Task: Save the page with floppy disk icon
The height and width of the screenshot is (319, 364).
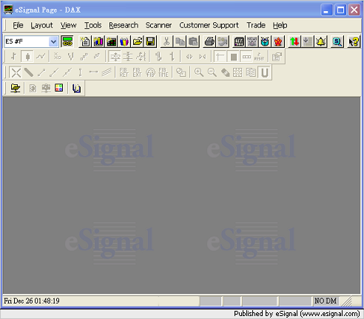Action: 150,41
